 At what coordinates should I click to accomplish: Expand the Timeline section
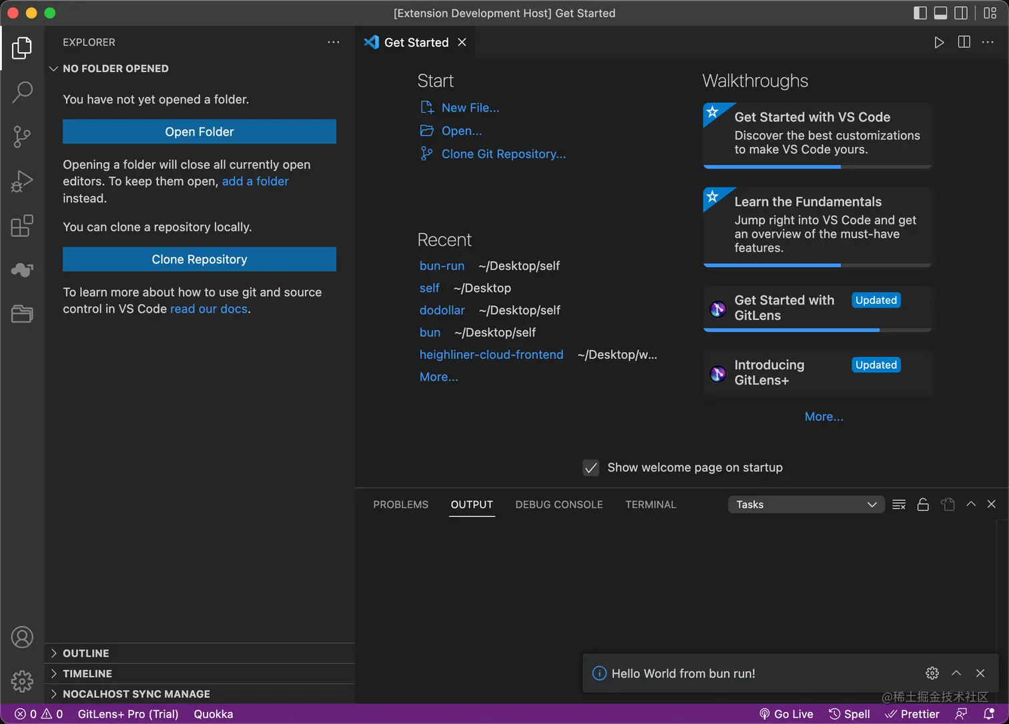[200, 673]
